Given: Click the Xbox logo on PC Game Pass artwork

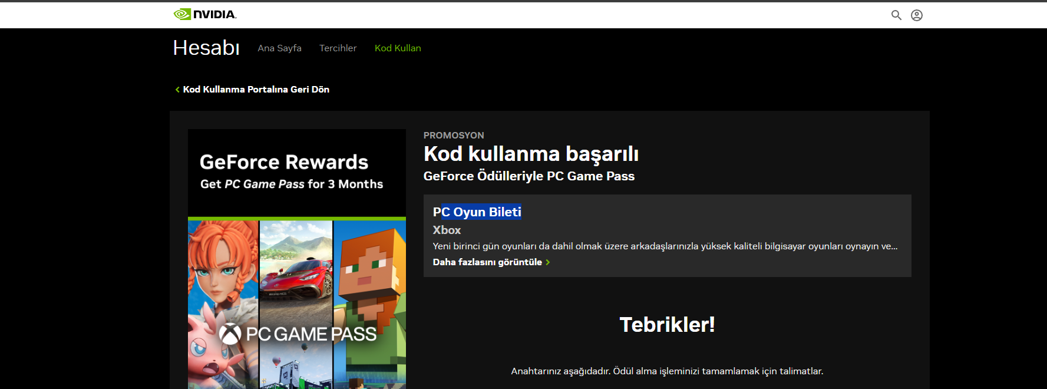Looking at the screenshot, I should [230, 334].
